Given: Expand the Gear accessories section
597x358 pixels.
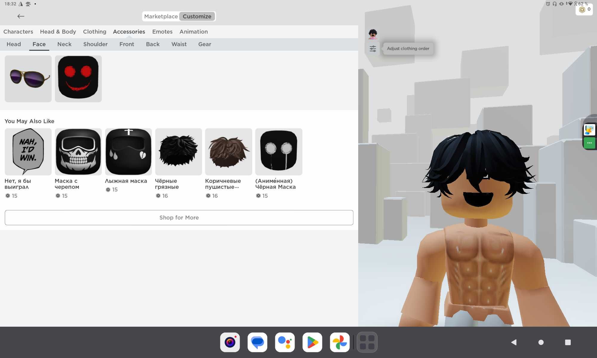Looking at the screenshot, I should click(x=204, y=44).
